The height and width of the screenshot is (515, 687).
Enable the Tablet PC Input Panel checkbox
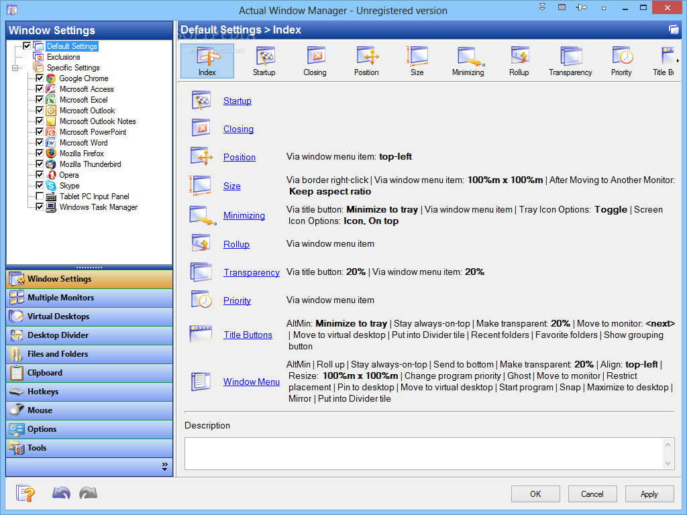(40, 196)
